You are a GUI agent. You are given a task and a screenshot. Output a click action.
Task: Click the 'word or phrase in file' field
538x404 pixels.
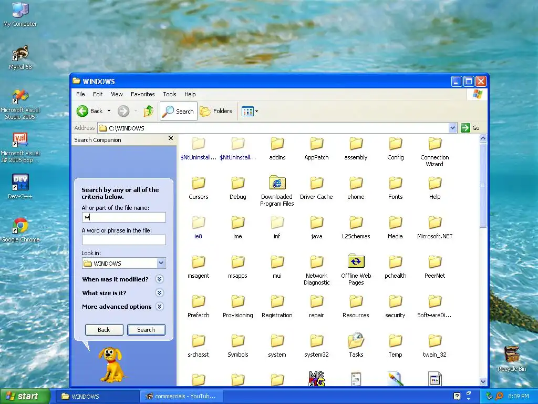(x=124, y=240)
